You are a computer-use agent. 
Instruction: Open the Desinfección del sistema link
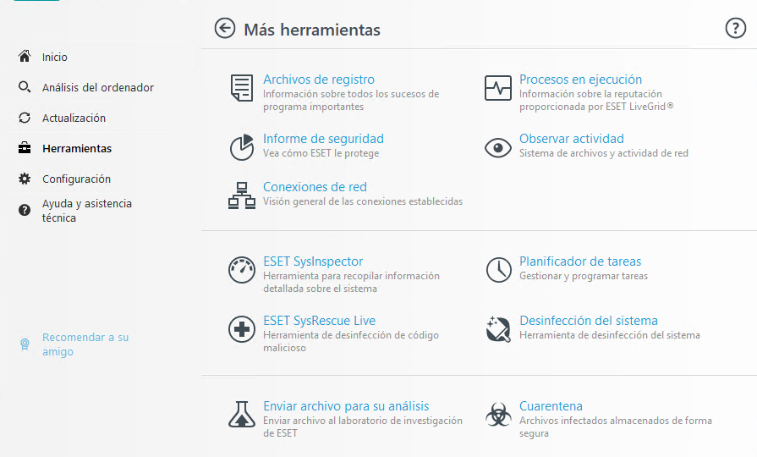(589, 321)
